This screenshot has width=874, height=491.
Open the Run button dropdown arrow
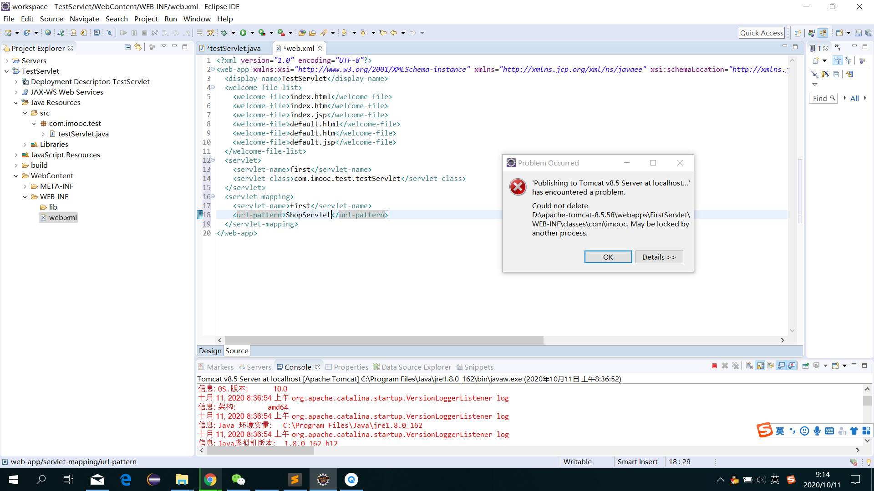[252, 33]
